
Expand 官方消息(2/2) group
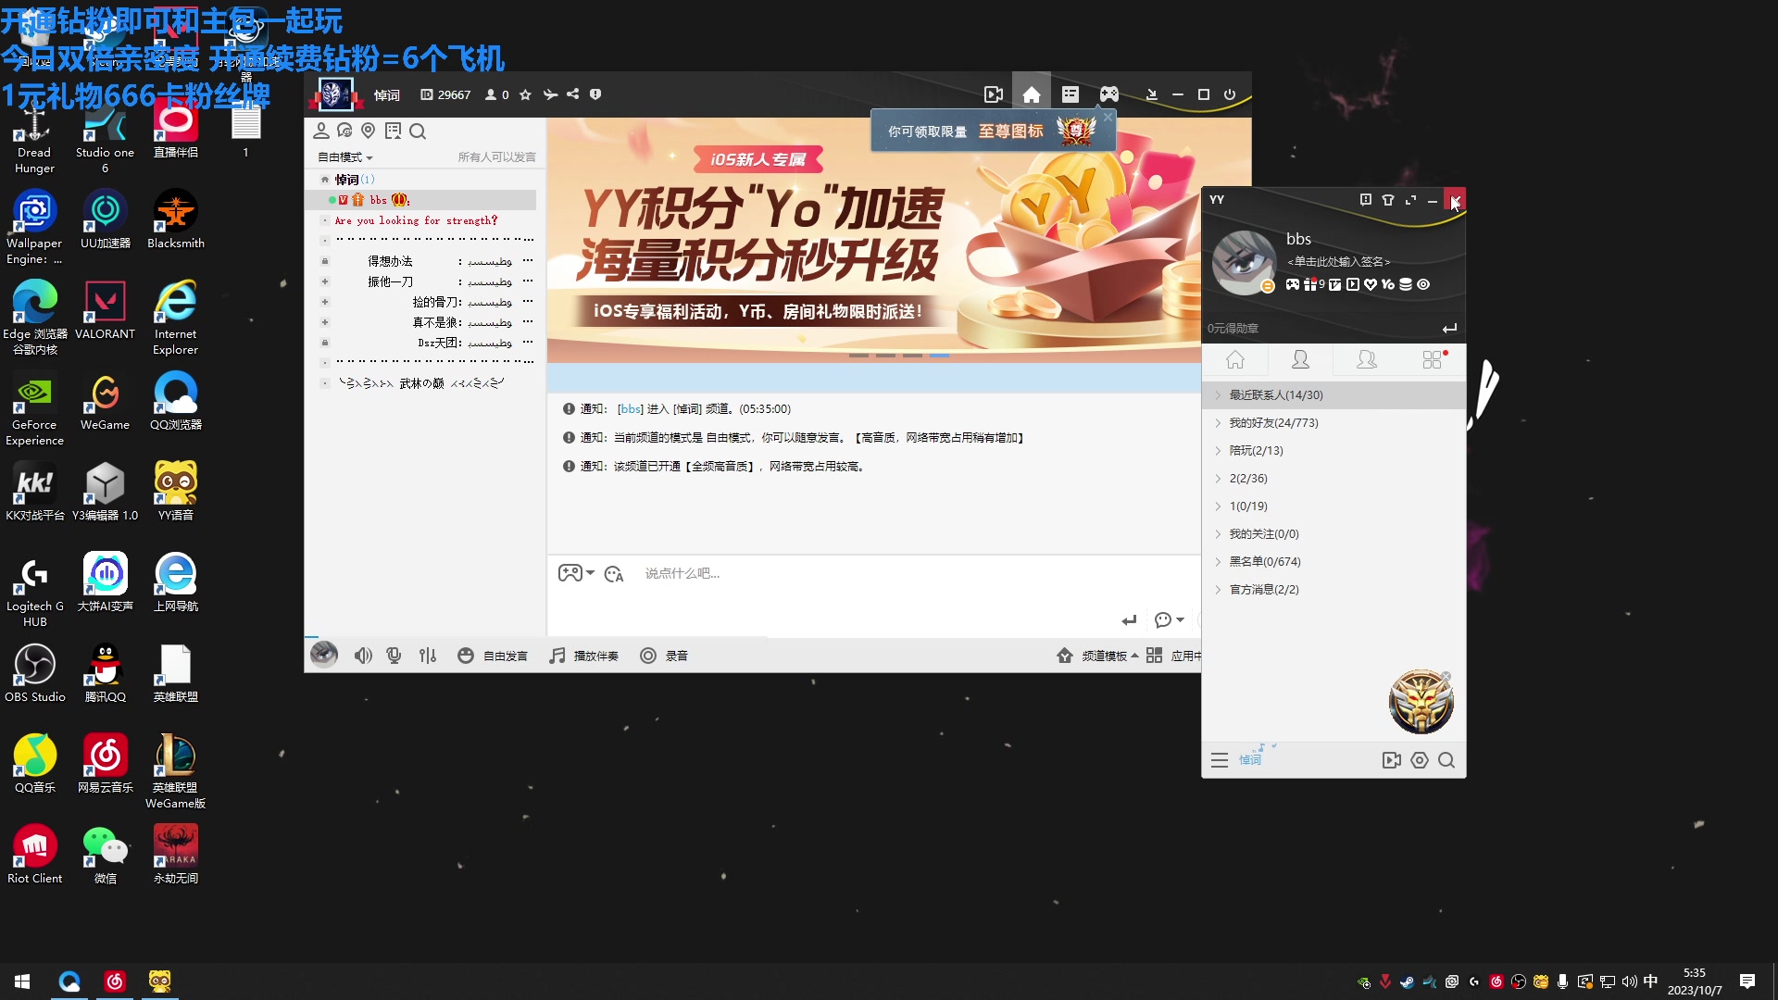[1333, 590]
